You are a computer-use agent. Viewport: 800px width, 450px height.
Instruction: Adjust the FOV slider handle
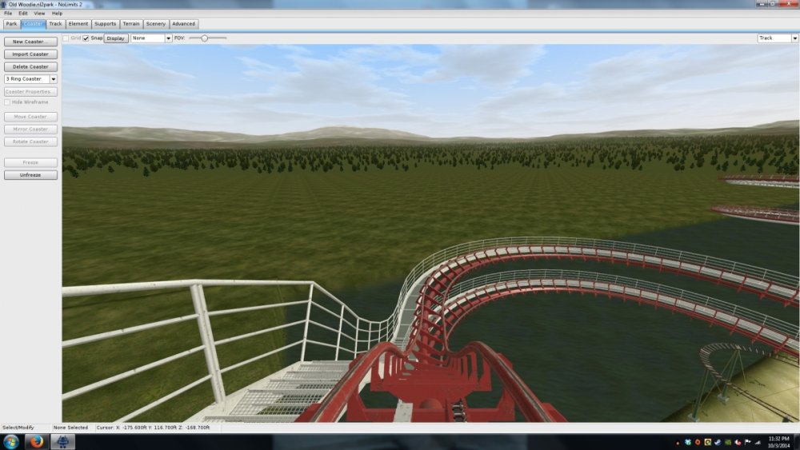(205, 38)
